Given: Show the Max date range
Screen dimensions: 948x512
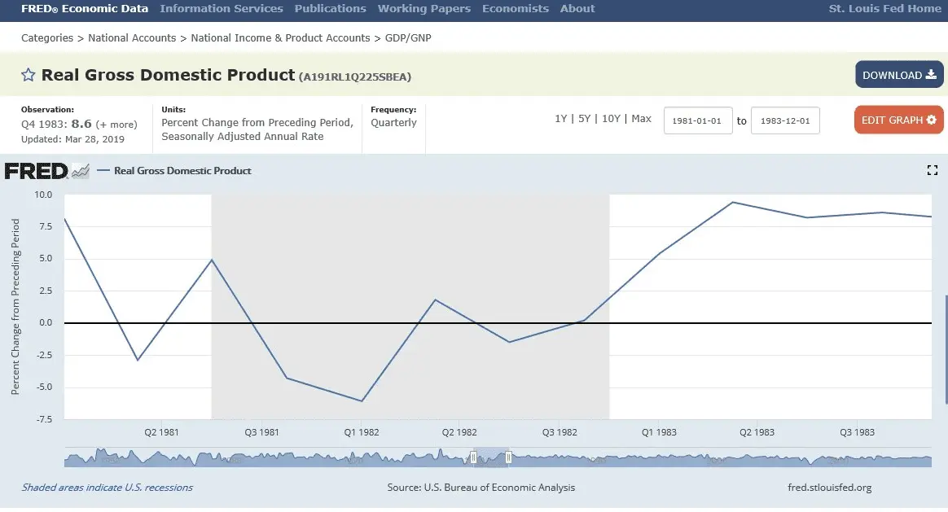Looking at the screenshot, I should (641, 119).
